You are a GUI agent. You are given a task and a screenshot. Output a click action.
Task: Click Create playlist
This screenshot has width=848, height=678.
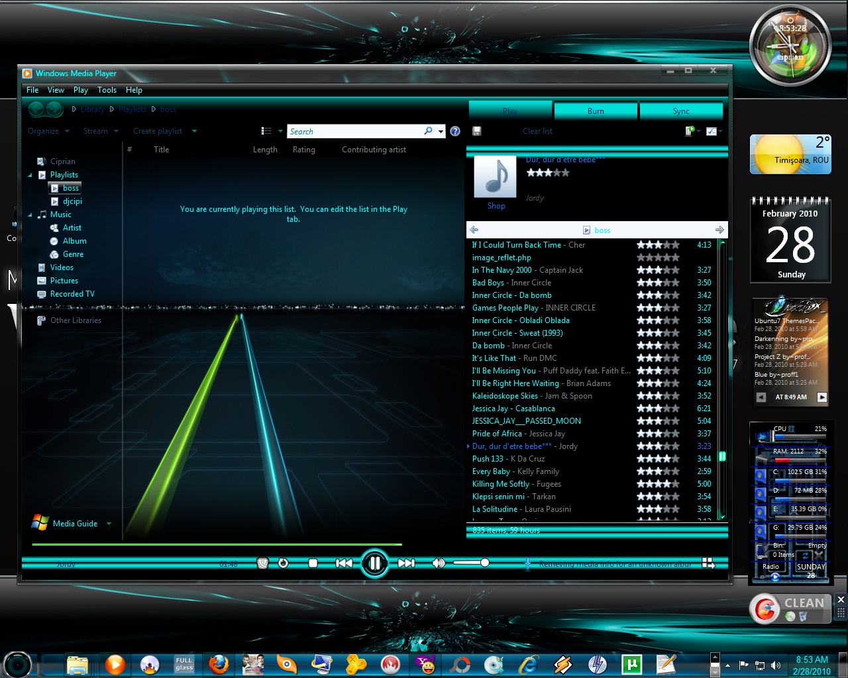click(158, 131)
